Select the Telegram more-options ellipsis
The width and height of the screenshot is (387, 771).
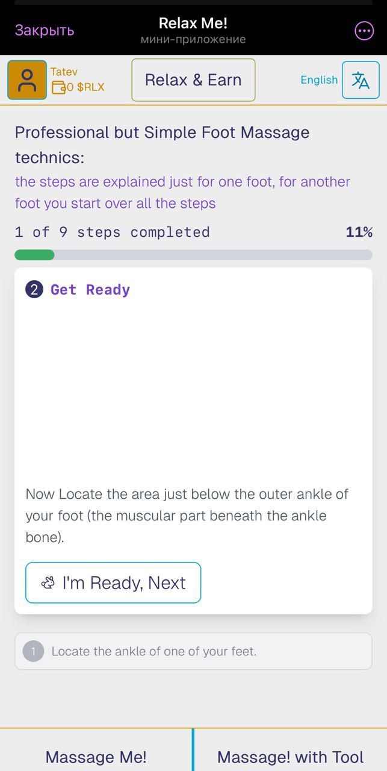pos(364,30)
